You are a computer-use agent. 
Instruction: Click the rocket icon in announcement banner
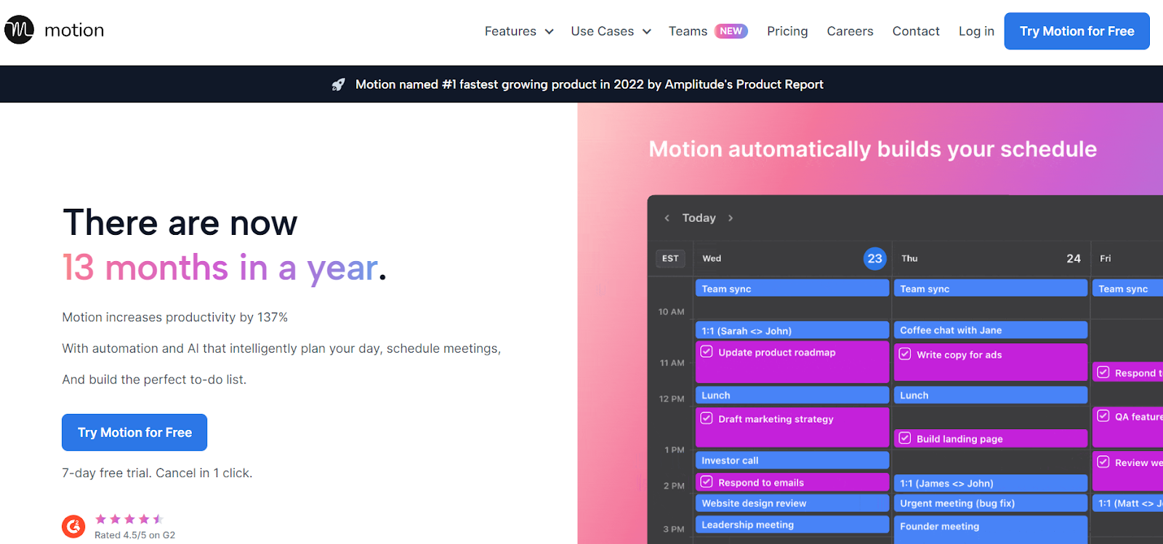pyautogui.click(x=338, y=84)
